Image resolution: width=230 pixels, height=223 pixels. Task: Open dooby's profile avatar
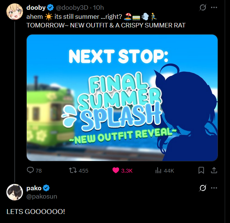click(x=15, y=12)
